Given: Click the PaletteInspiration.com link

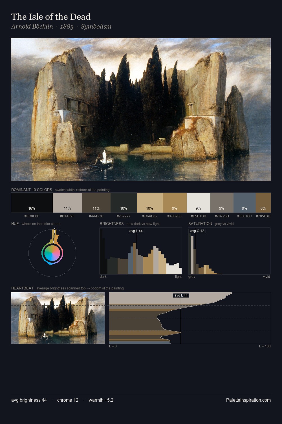Looking at the screenshot, I should (x=248, y=400).
